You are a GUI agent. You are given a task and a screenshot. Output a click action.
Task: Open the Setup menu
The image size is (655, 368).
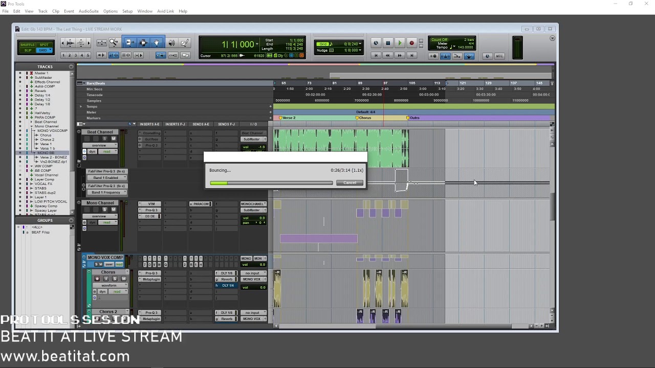click(x=127, y=11)
